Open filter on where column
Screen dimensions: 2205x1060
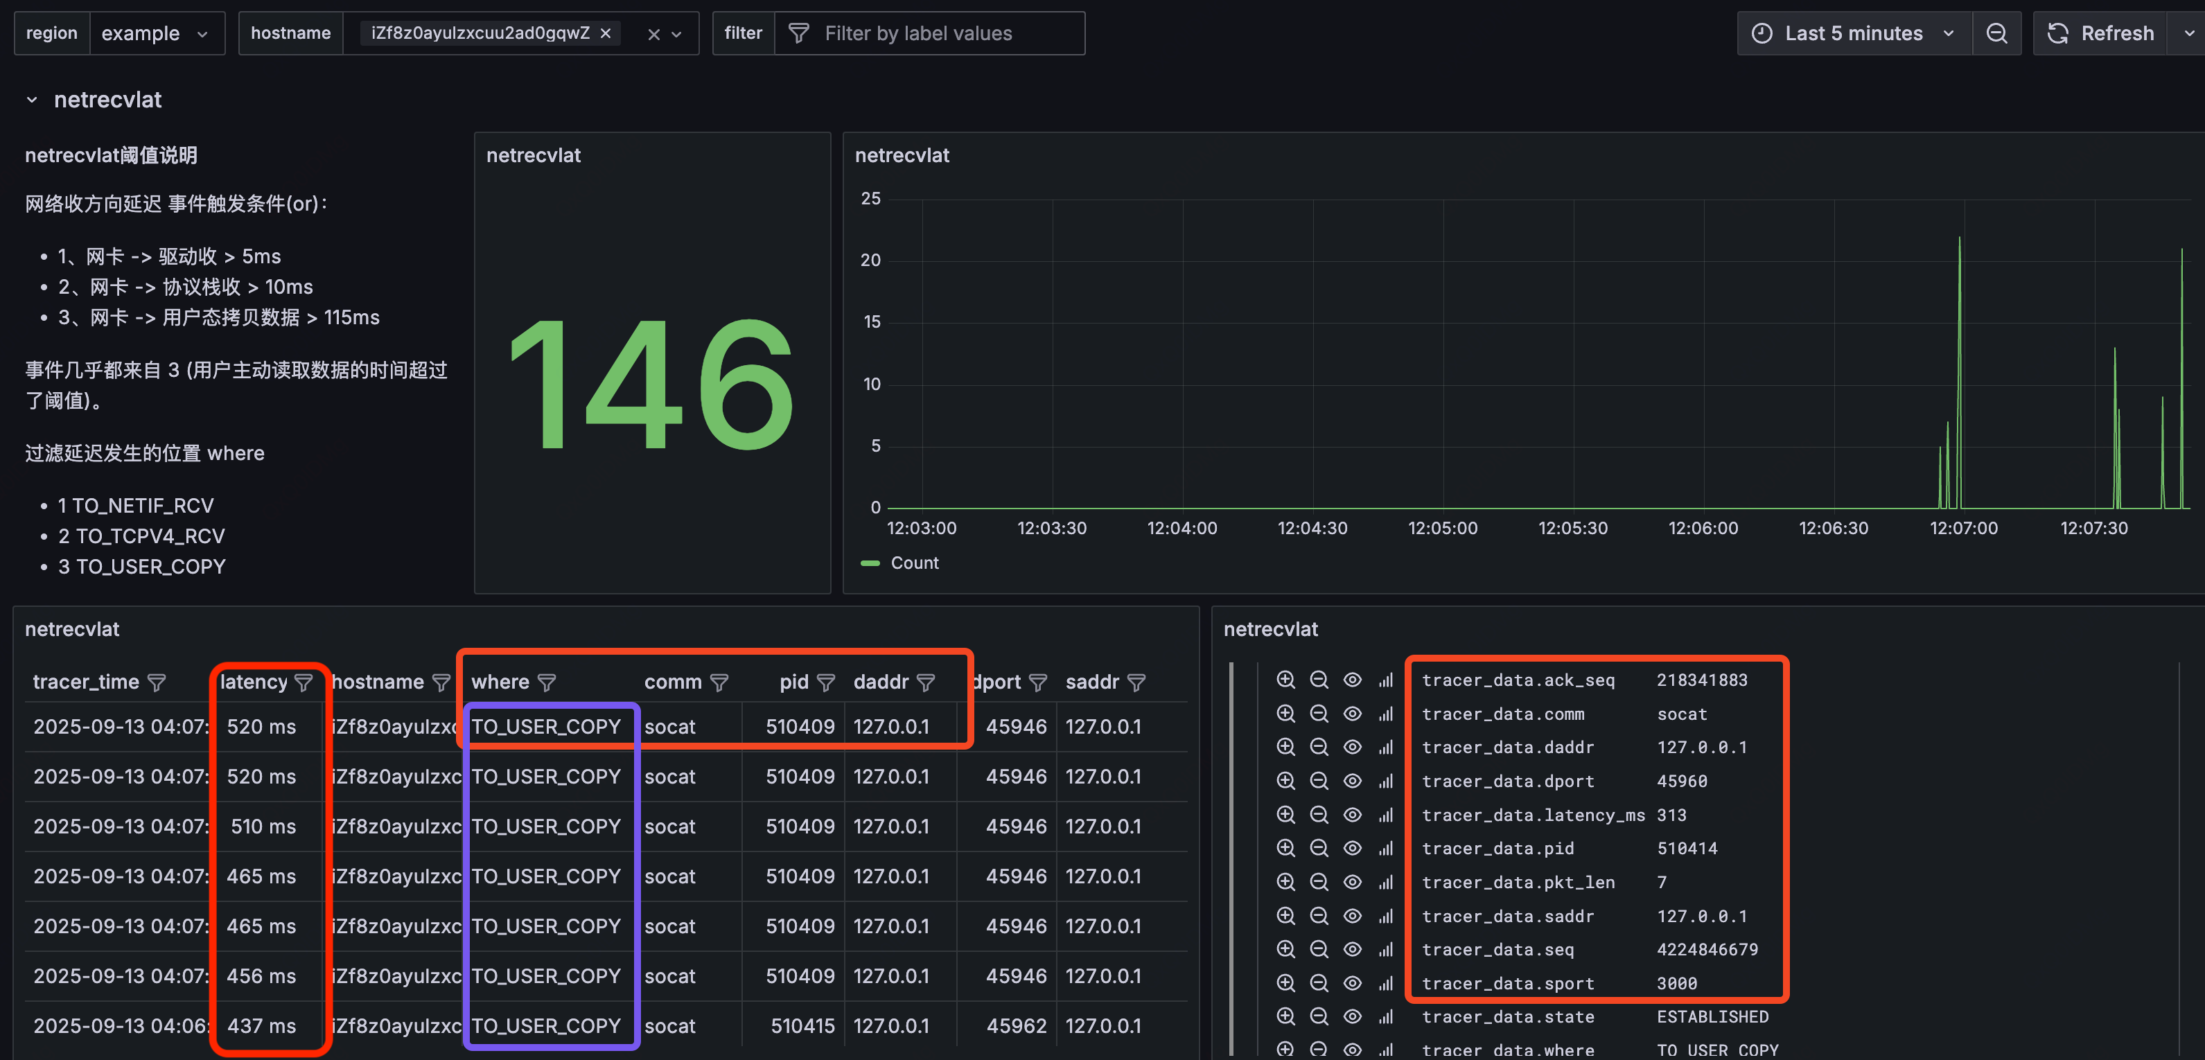click(547, 682)
